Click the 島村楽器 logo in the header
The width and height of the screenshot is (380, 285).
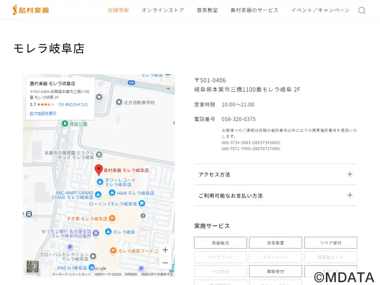pyautogui.click(x=31, y=10)
